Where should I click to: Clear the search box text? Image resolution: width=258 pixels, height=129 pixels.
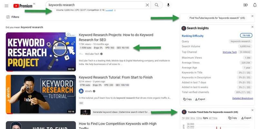(147, 5)
